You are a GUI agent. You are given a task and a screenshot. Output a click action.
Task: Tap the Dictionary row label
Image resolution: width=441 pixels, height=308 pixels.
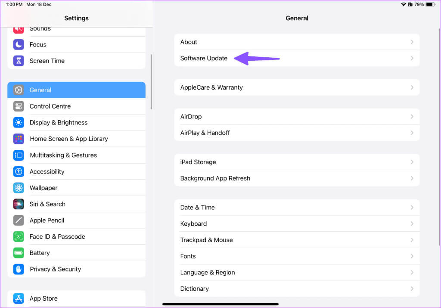(194, 289)
